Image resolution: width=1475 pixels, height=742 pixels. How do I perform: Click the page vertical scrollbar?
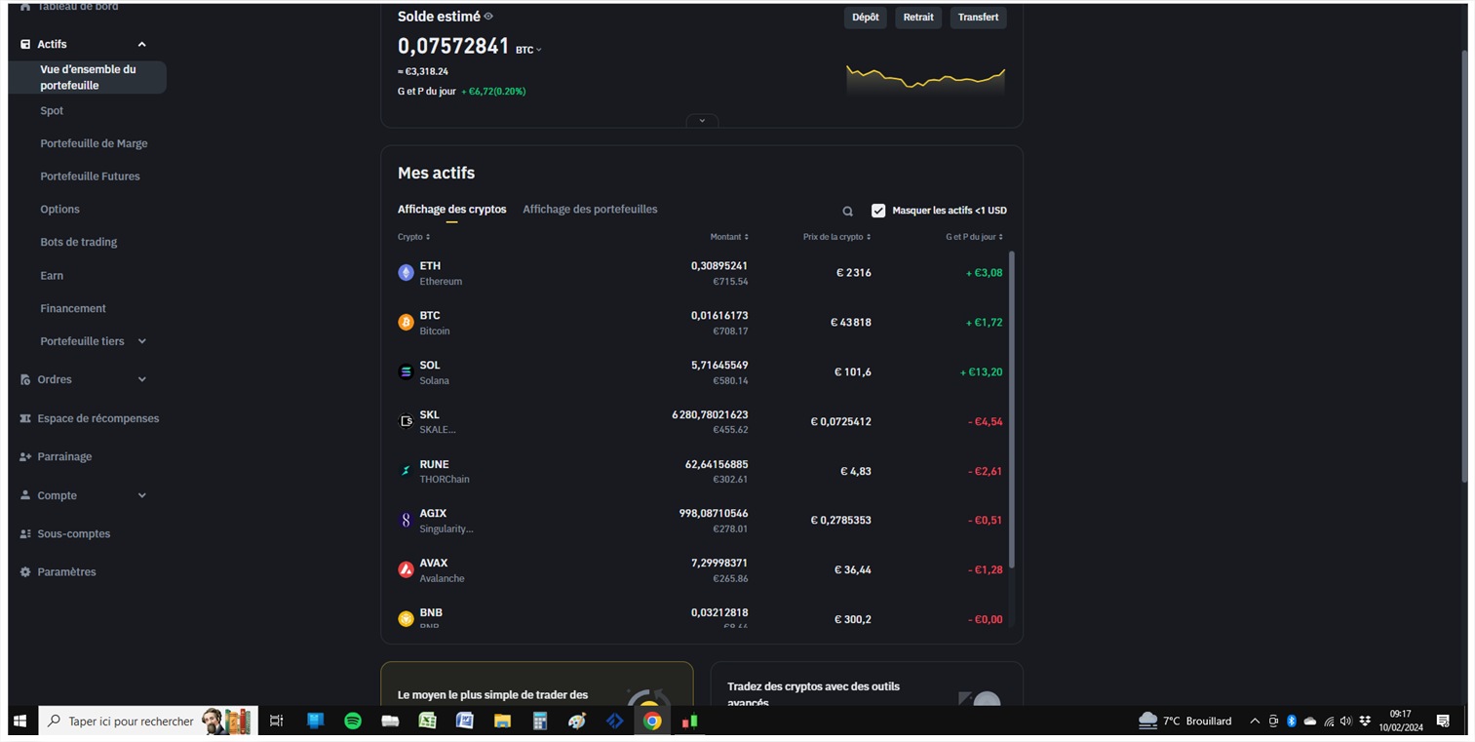pyautogui.click(x=1463, y=265)
